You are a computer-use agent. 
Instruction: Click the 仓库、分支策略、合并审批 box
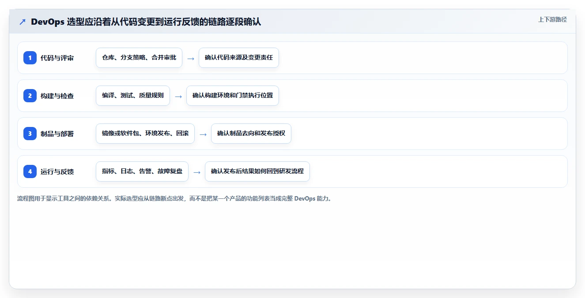pyautogui.click(x=139, y=58)
